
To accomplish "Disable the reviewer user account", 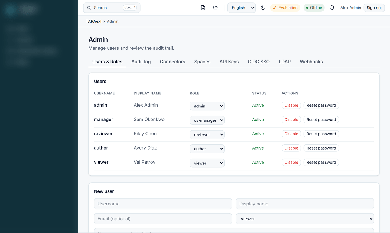I will pyautogui.click(x=291, y=134).
